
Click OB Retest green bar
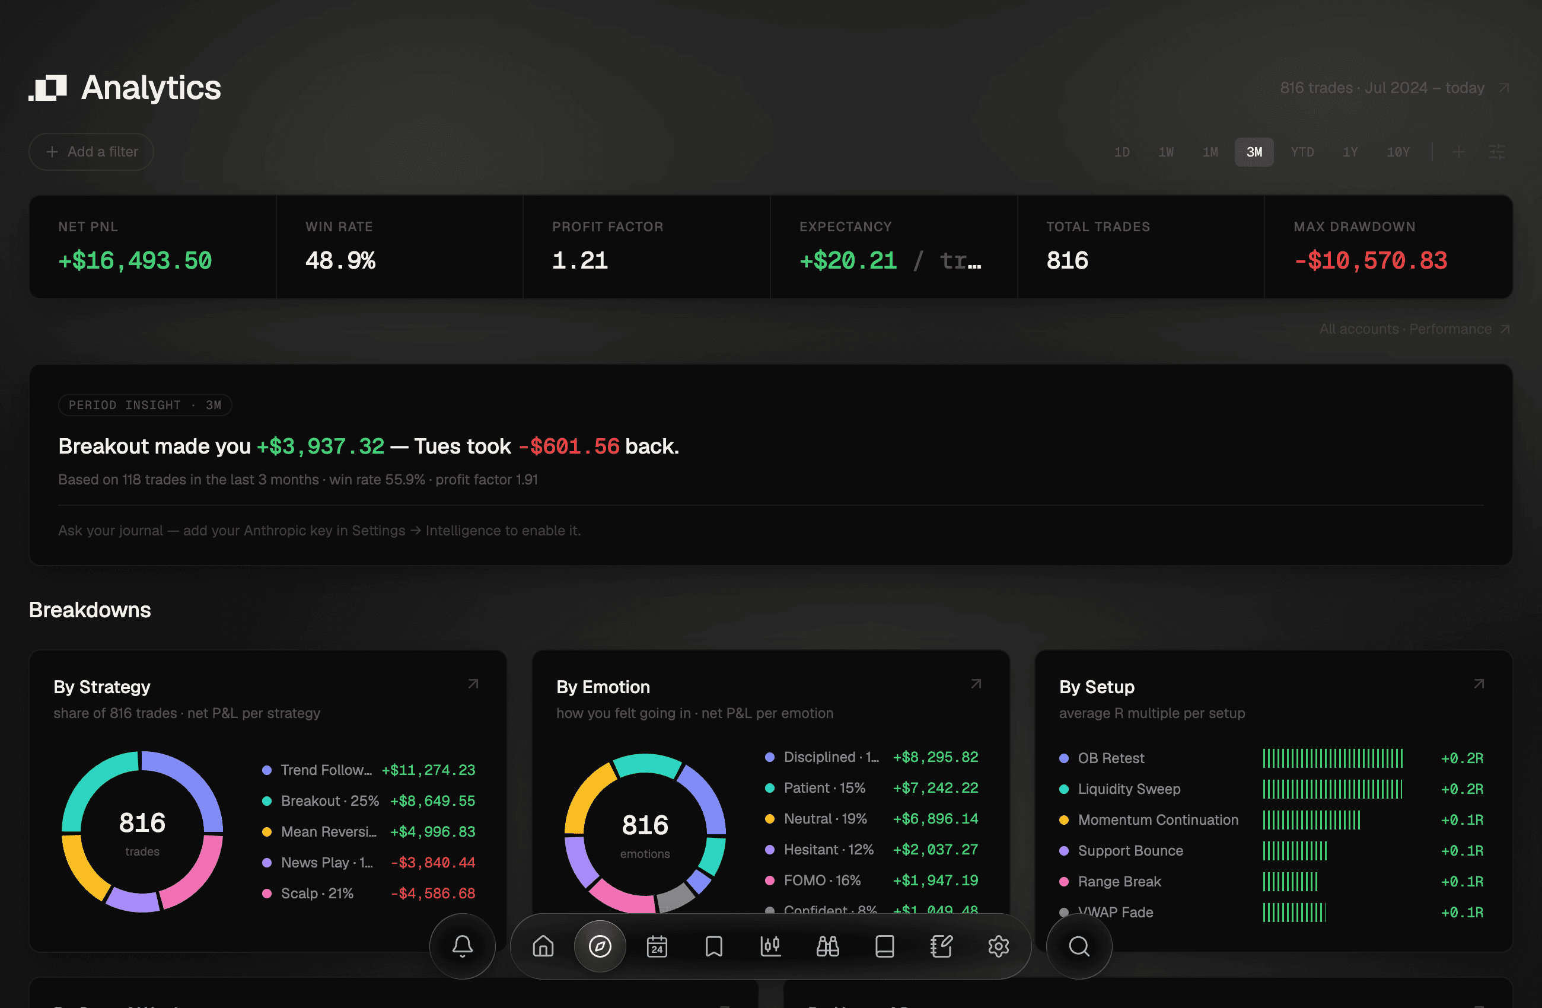click(1332, 758)
